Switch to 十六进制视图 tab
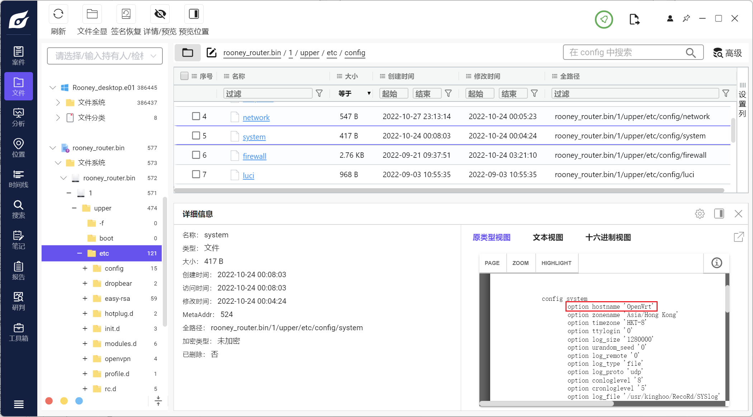 pyautogui.click(x=608, y=237)
